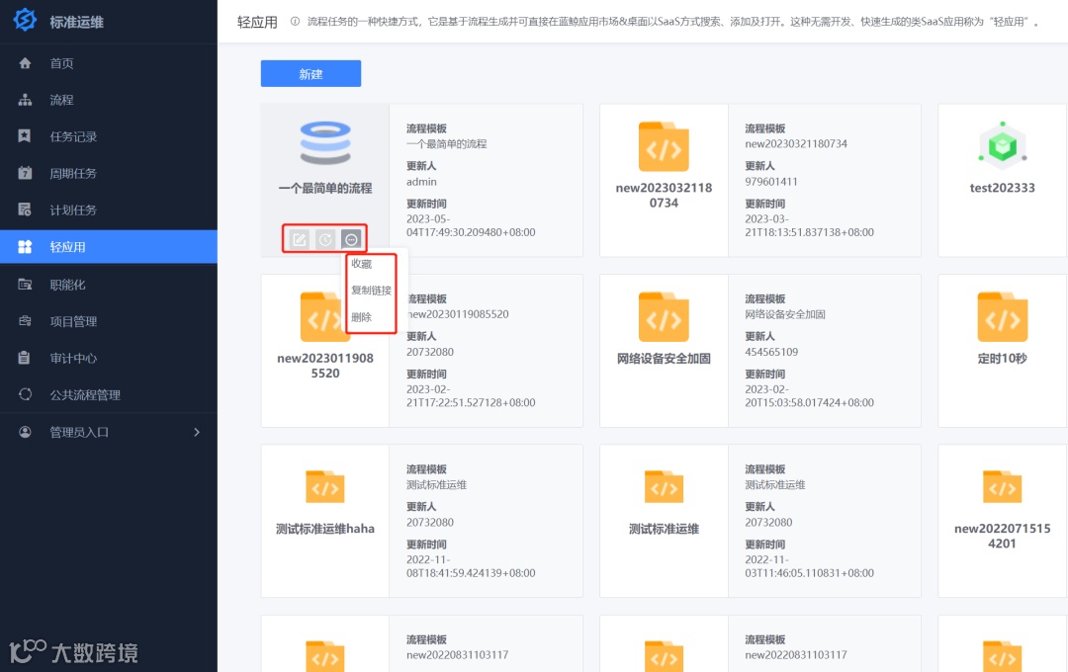Click updater name 979601411

(771, 182)
